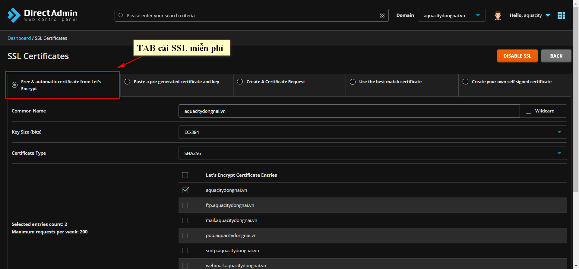Screen dimensions: 579x269
Task: Click the Key Size (bits) label
Action: click(27, 132)
